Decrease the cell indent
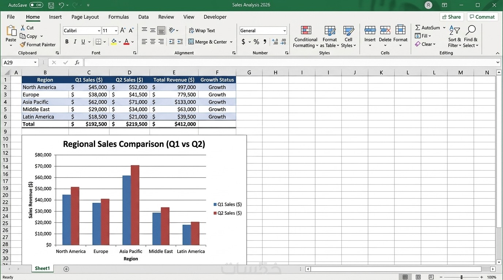The width and height of the screenshot is (503, 280). click(x=172, y=42)
